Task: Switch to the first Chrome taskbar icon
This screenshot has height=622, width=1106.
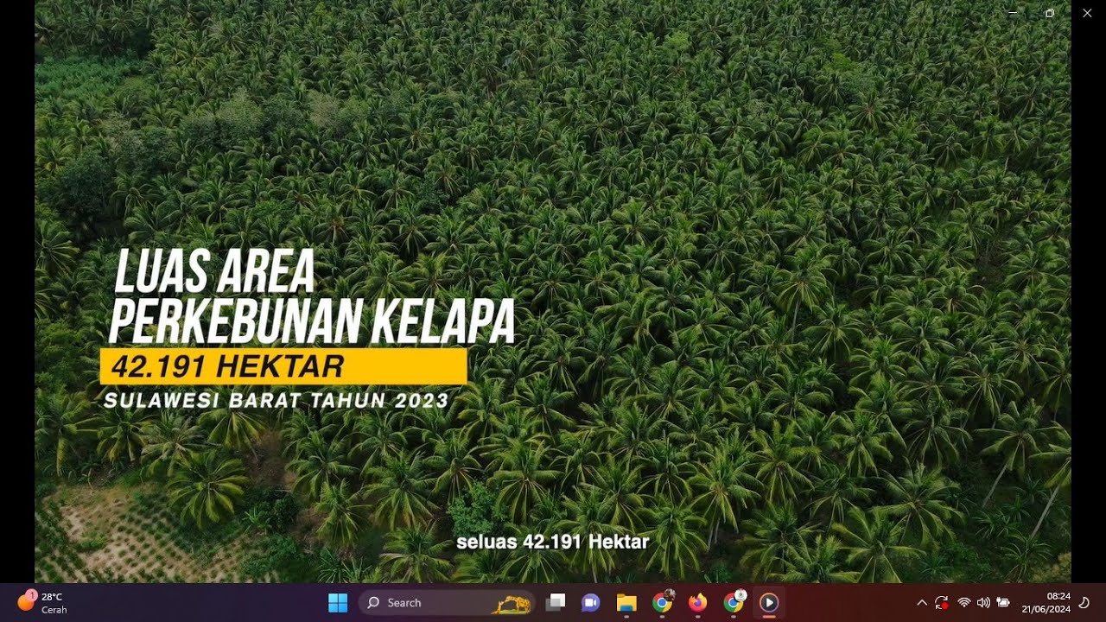Action: tap(662, 602)
